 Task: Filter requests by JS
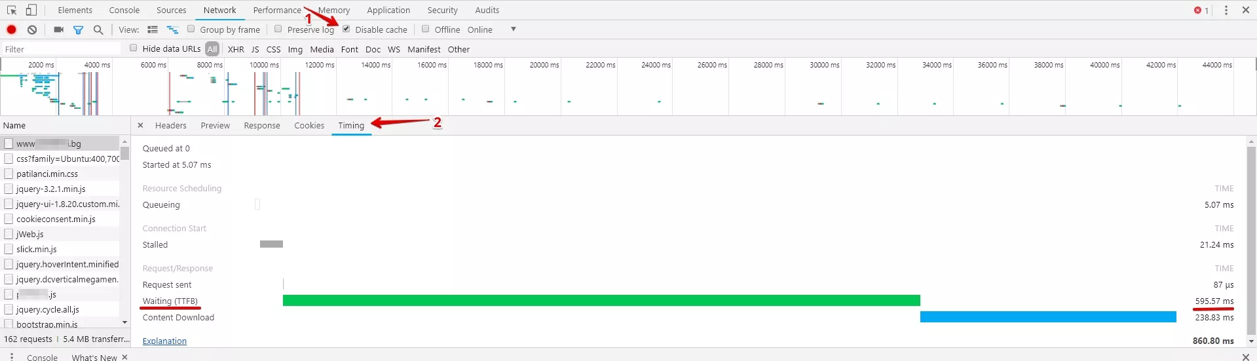255,49
